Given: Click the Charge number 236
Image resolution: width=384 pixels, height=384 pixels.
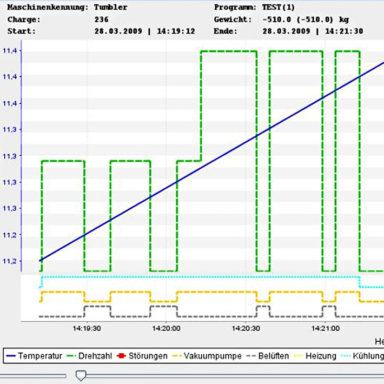Looking at the screenshot, I should (101, 19).
